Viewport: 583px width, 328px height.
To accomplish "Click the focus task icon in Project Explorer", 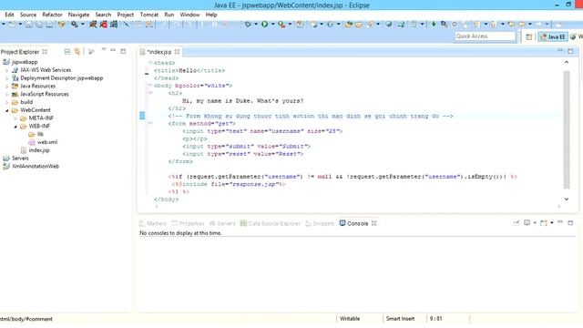I will tap(91, 51).
